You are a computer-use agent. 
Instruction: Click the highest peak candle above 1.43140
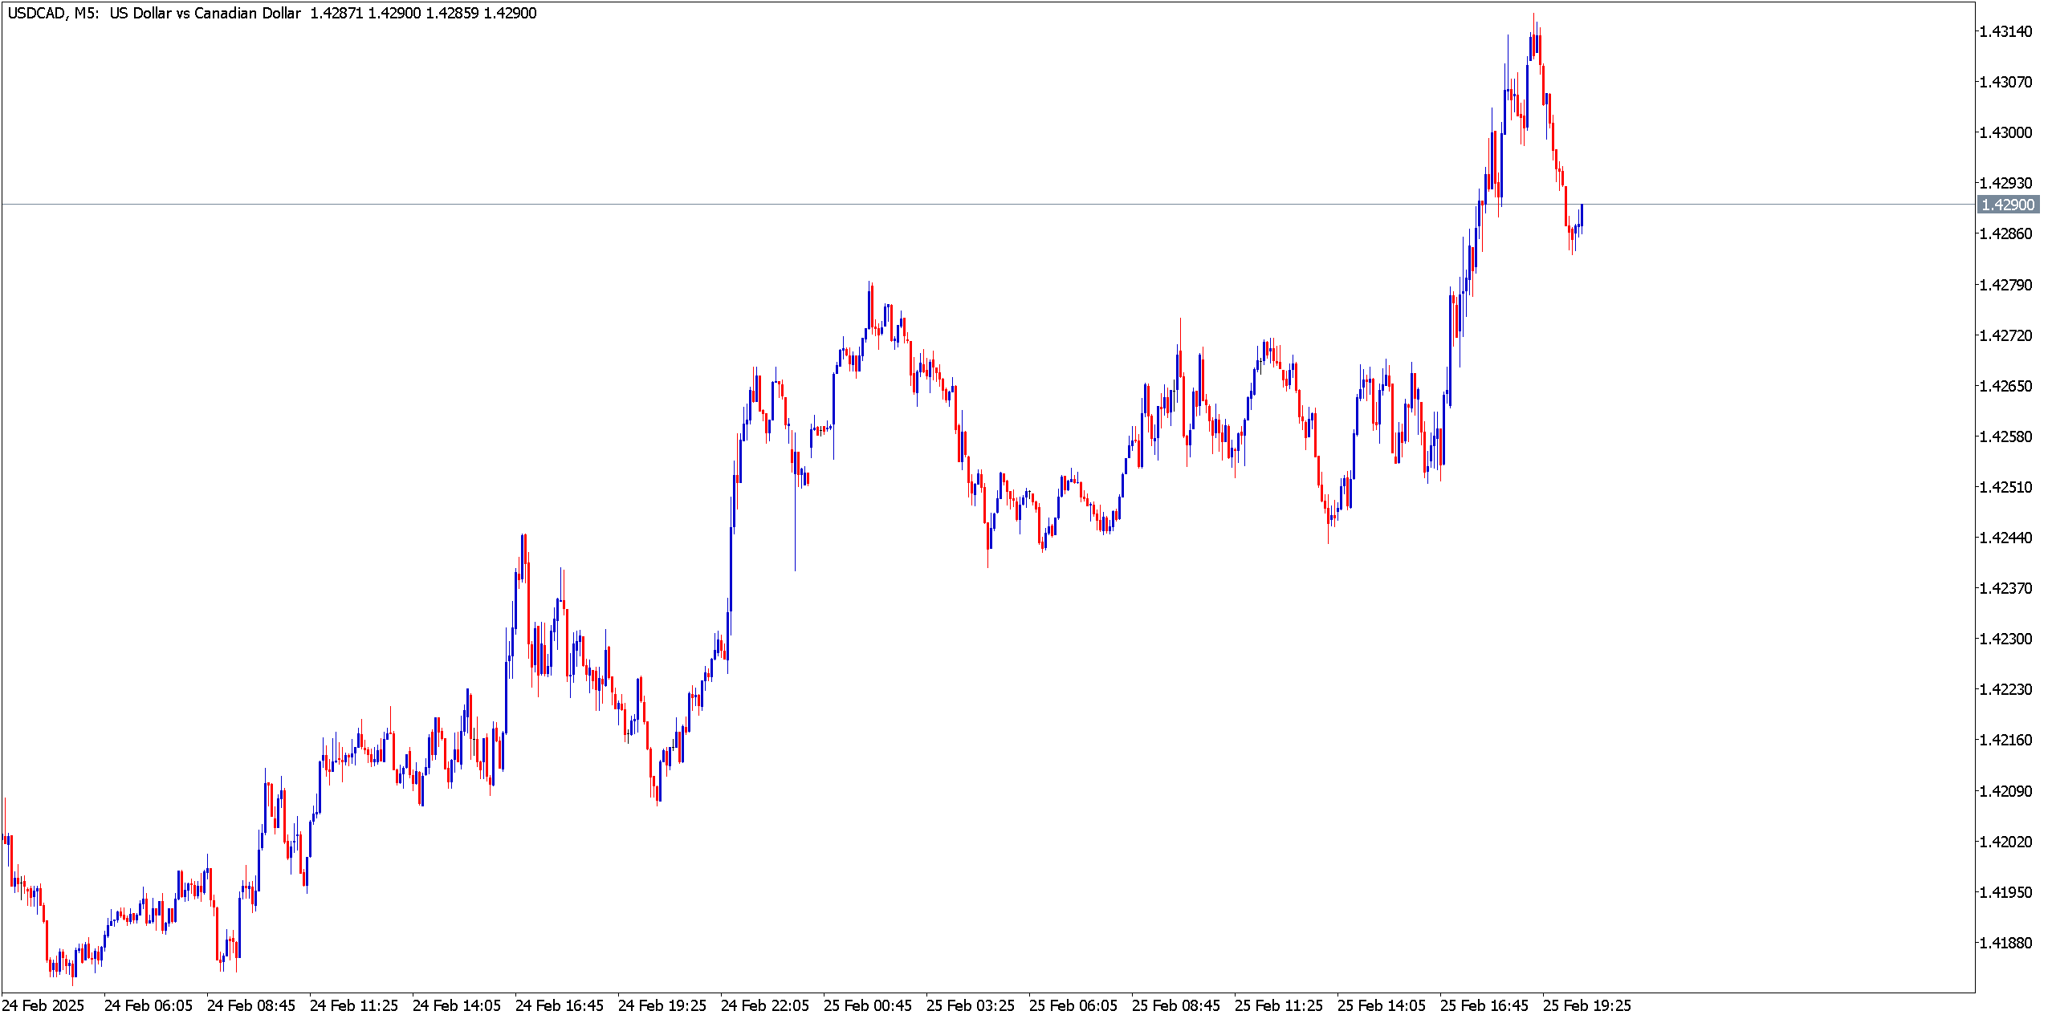coord(1533,36)
